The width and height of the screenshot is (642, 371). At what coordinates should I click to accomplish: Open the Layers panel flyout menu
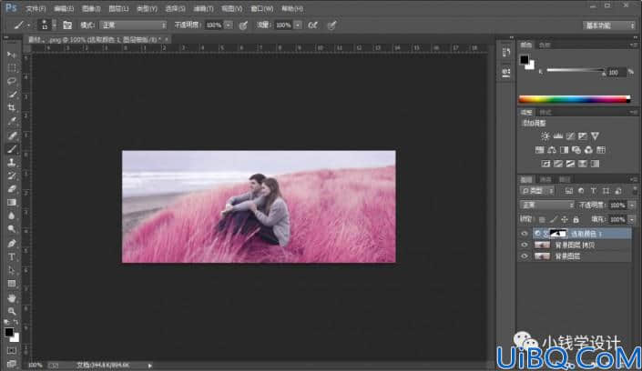pos(634,179)
